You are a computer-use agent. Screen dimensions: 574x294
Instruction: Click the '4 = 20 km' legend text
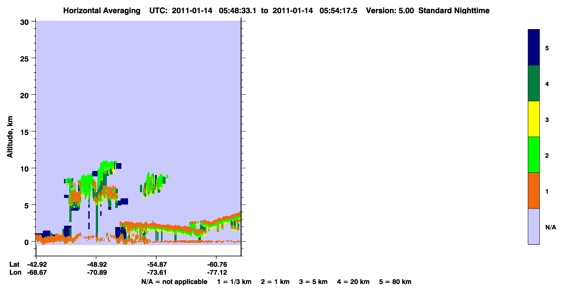pos(353,282)
